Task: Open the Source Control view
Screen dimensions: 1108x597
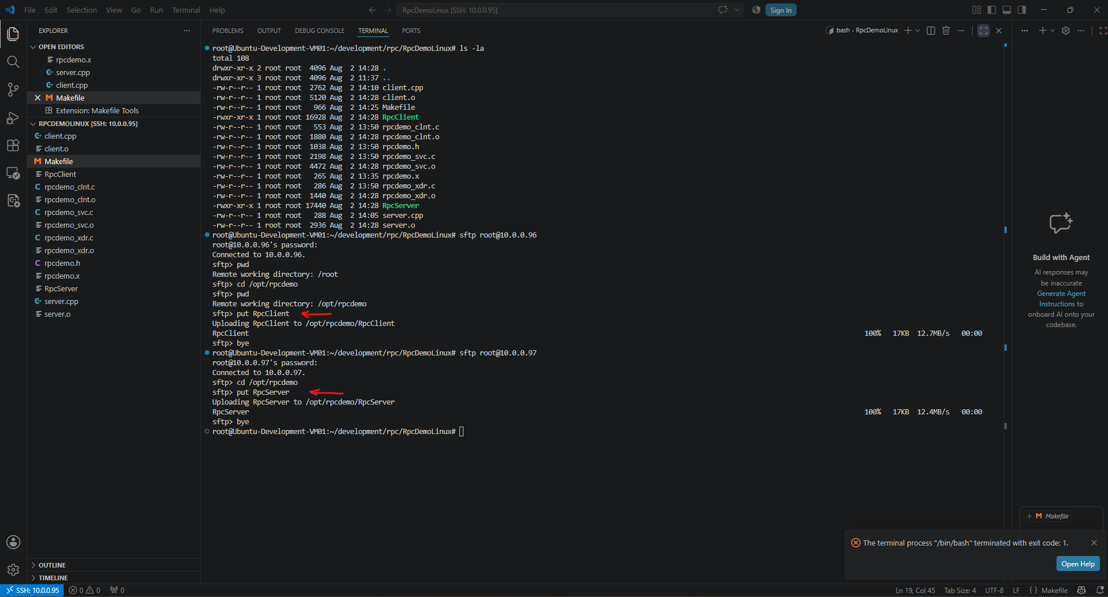Action: click(13, 90)
